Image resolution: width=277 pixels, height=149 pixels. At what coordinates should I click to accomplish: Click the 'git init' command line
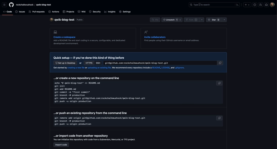[x=60, y=86]
